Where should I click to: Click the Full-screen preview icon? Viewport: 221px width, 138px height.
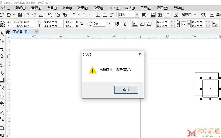(143, 15)
